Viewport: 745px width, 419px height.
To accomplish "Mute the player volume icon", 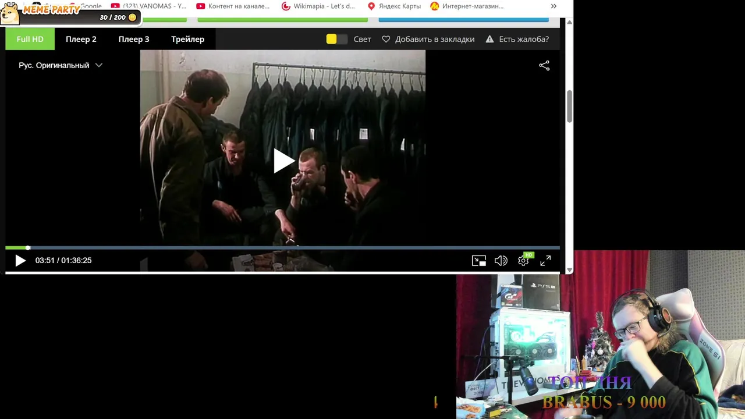I will pos(501,261).
